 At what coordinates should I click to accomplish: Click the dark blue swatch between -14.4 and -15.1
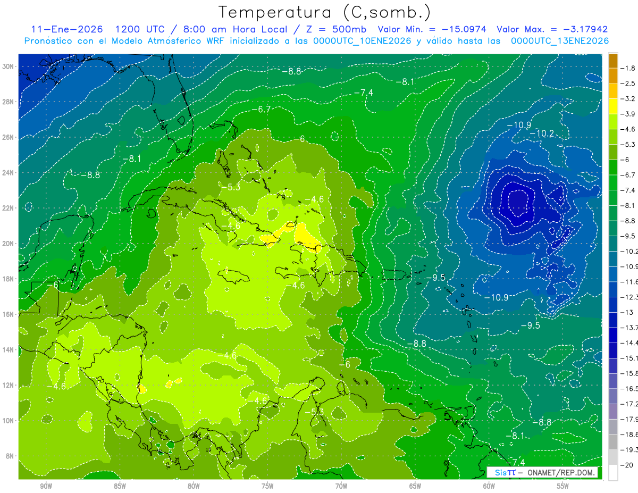(613, 350)
